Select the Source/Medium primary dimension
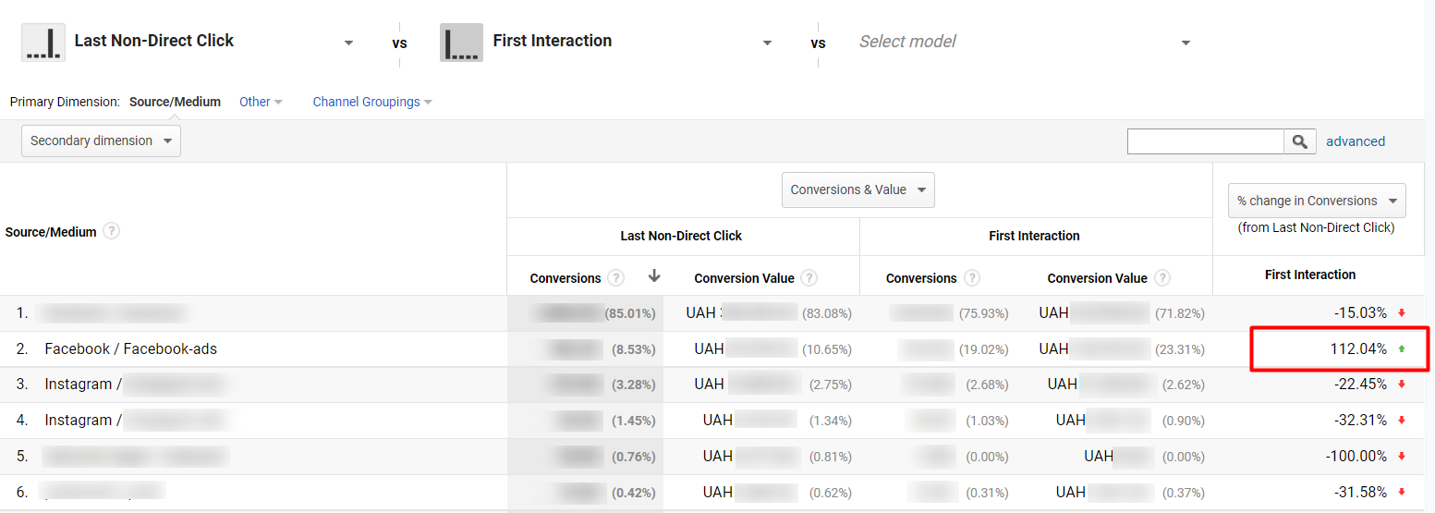Image resolution: width=1435 pixels, height=513 pixels. [175, 102]
